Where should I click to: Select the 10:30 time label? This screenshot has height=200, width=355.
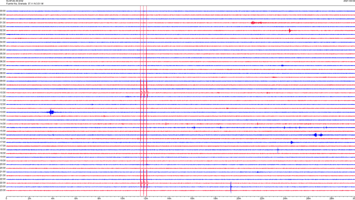(3, 93)
